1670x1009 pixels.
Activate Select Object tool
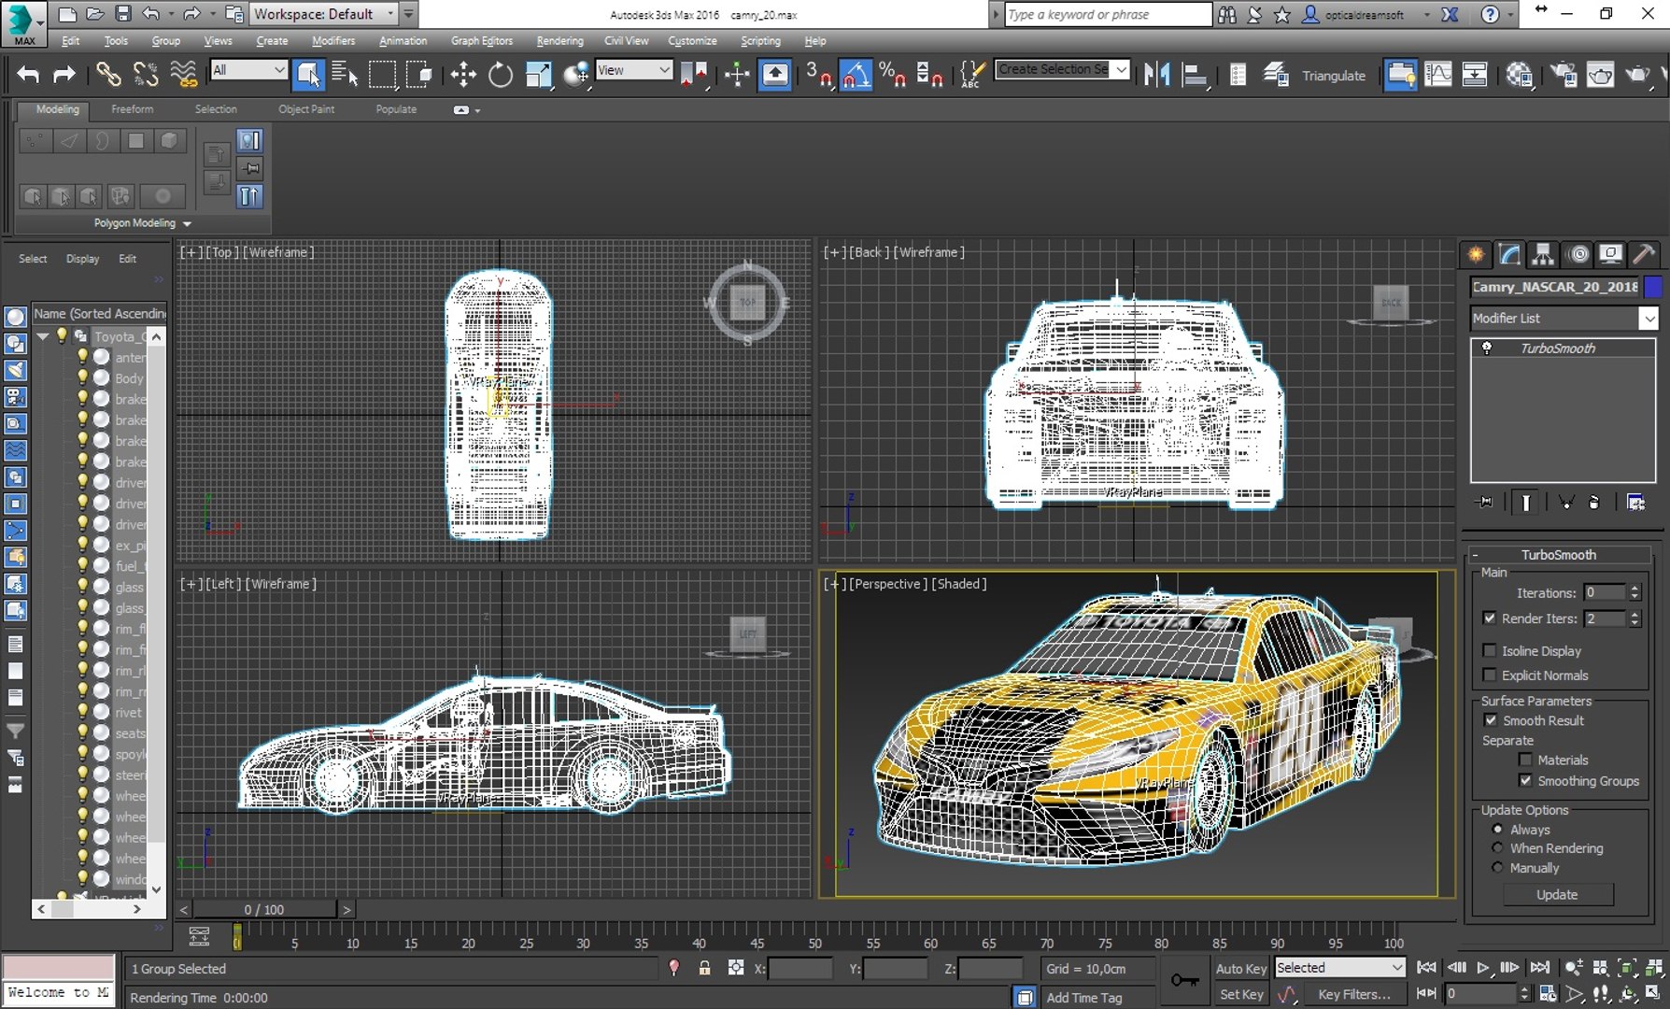308,75
